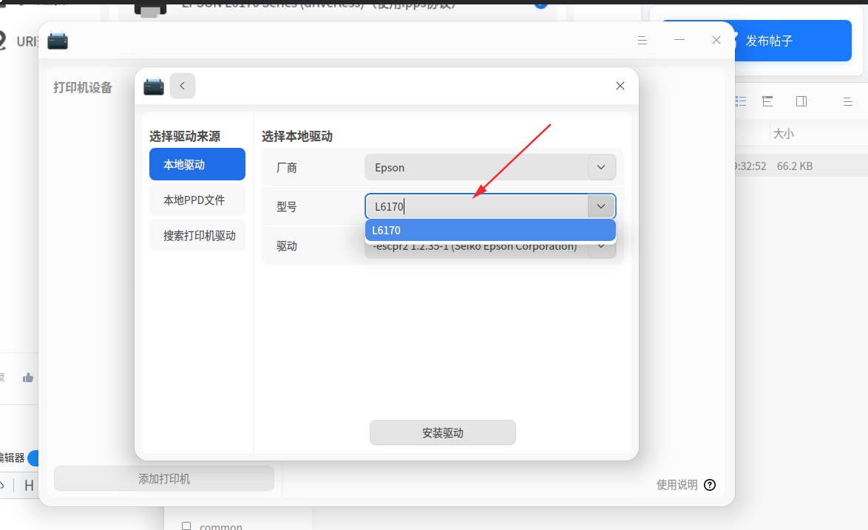Open the file manager menu icon
Image resolution: width=868 pixels, height=530 pixels.
point(847,101)
